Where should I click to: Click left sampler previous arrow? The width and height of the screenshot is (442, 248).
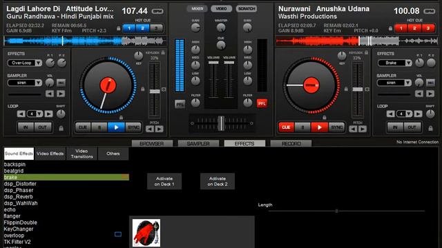50,94
